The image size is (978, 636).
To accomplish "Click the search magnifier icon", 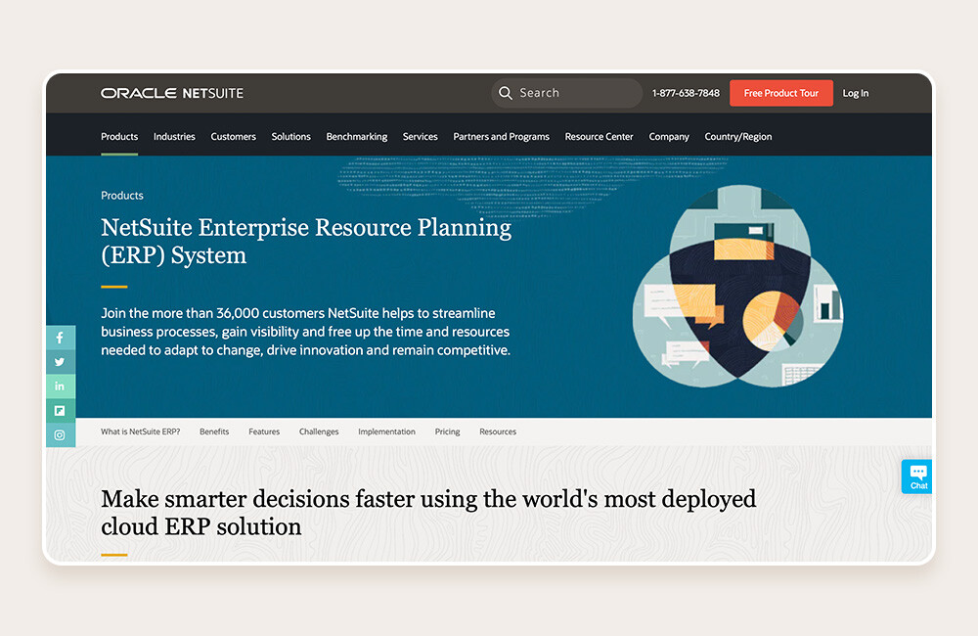I will tap(506, 93).
